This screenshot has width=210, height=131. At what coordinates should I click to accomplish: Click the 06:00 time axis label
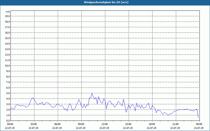pyautogui.click(x=57, y=124)
